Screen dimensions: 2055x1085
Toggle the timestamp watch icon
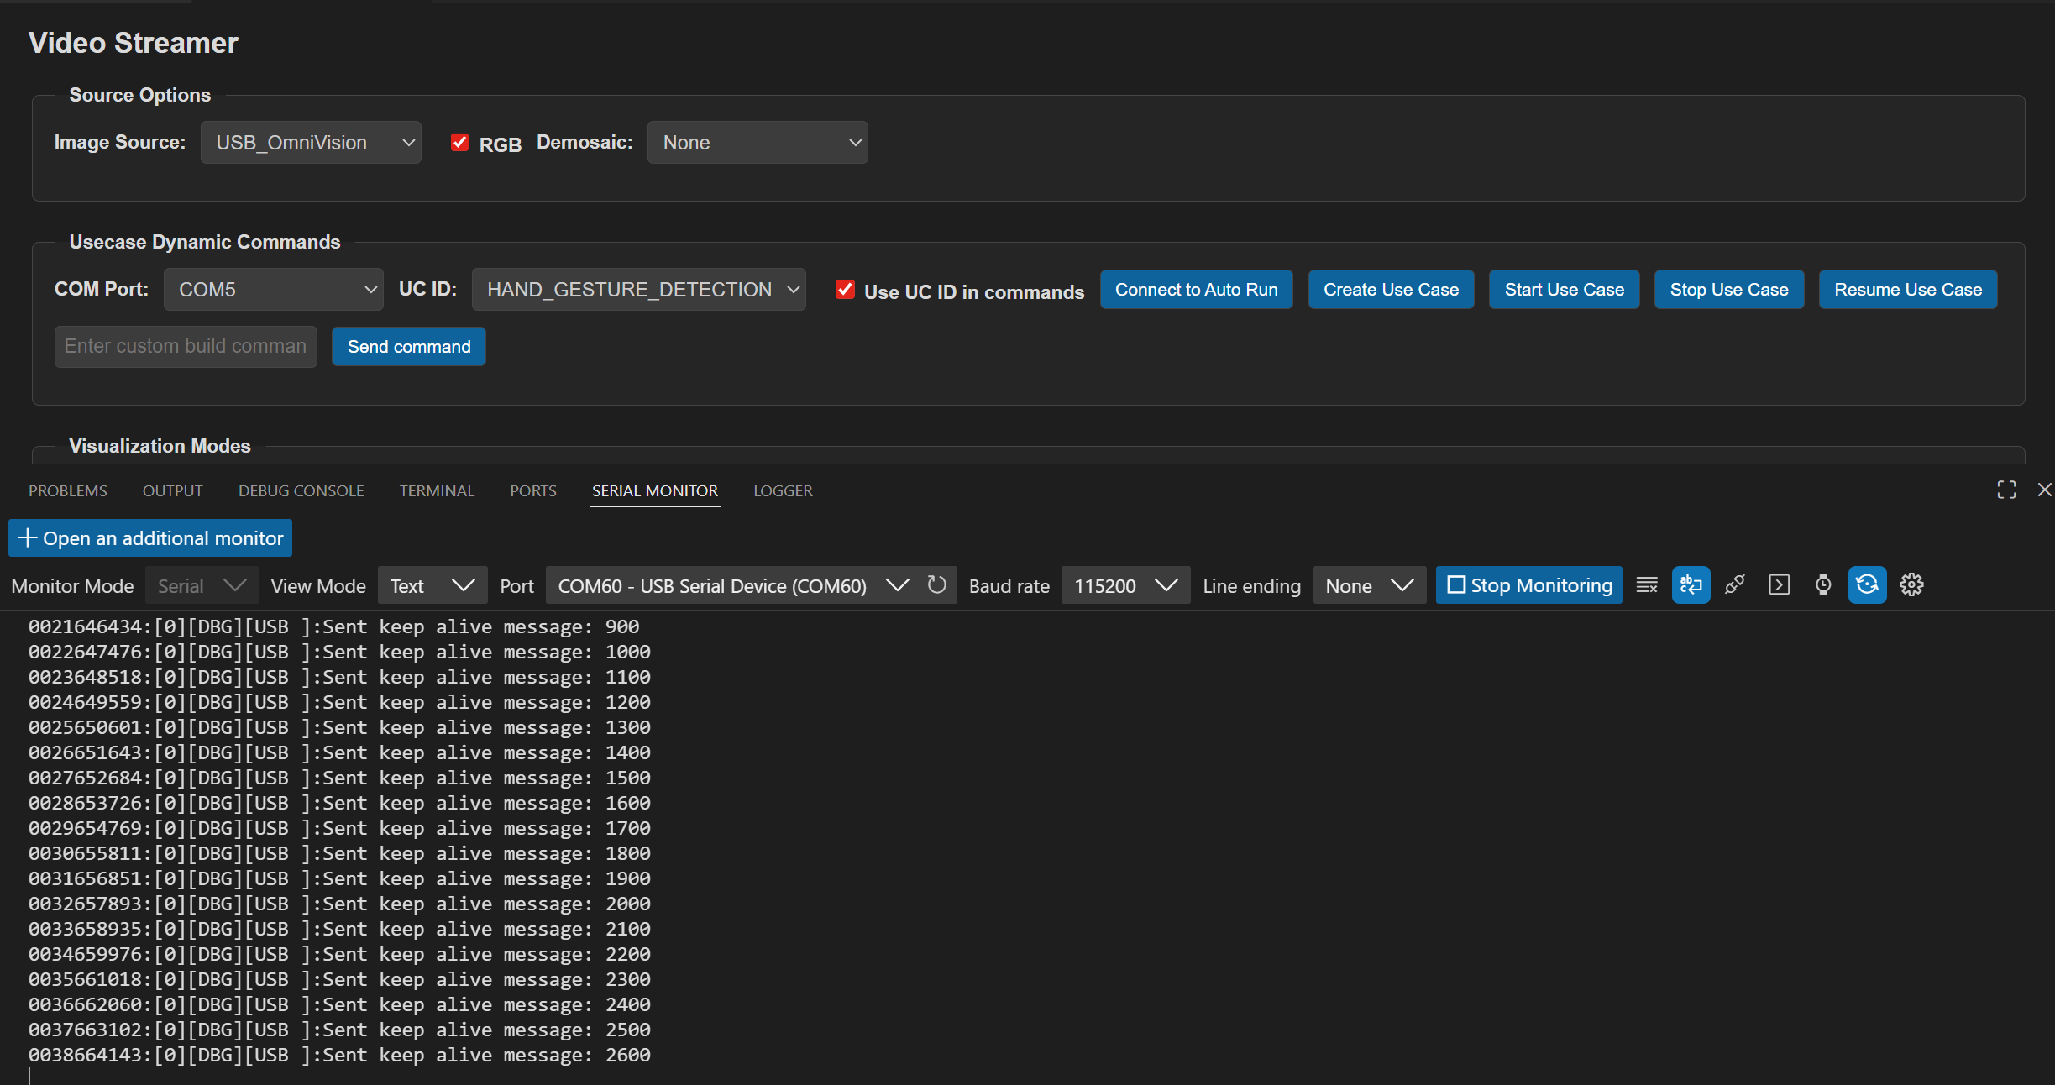point(1823,585)
